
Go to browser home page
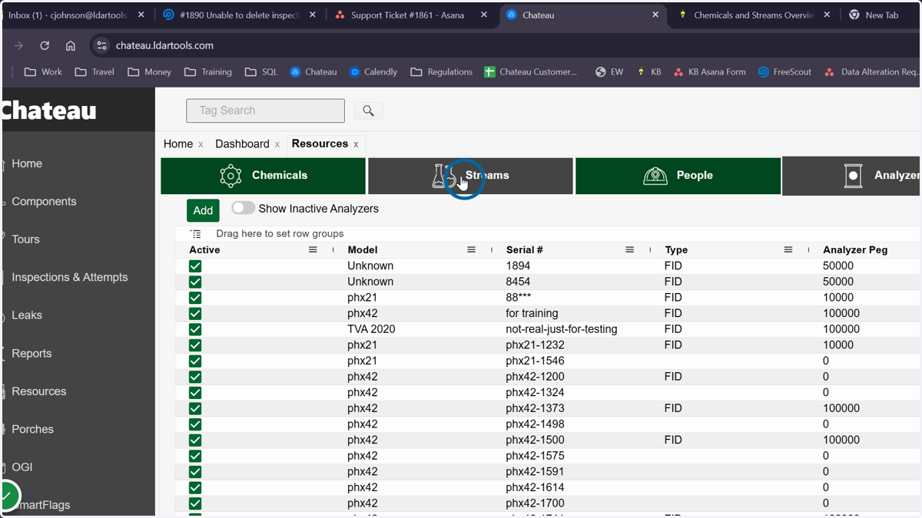(x=70, y=45)
